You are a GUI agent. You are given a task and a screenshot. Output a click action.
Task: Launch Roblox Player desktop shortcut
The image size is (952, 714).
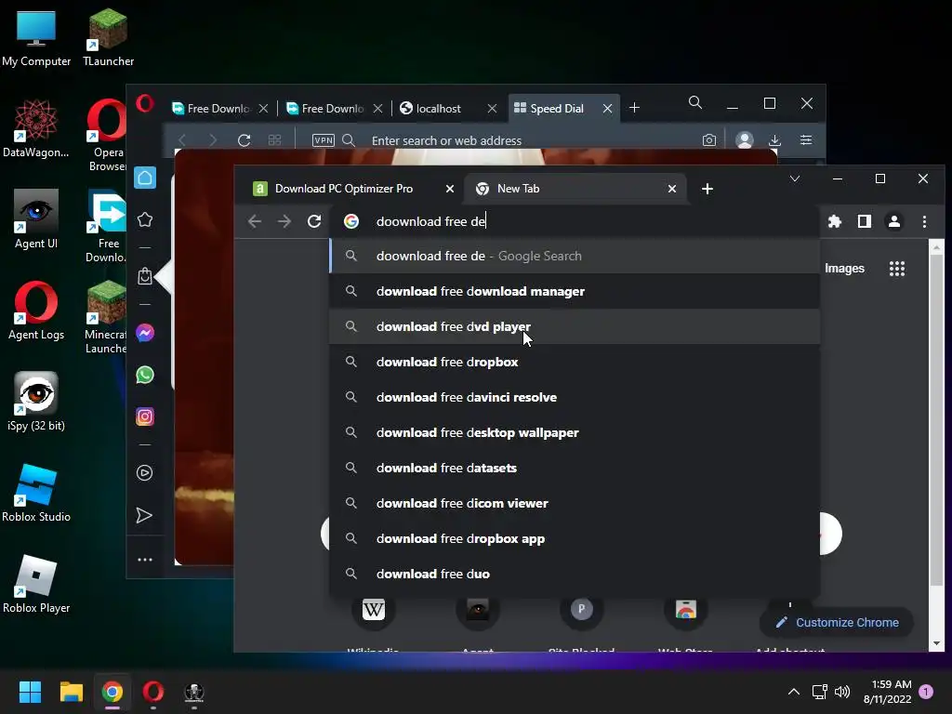36,584
